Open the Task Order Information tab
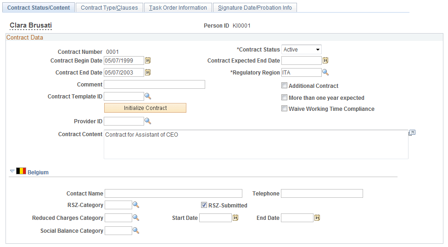Viewport: 448px width, 247px height. (x=178, y=8)
